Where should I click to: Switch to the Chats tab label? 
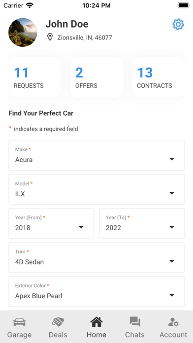point(135,335)
